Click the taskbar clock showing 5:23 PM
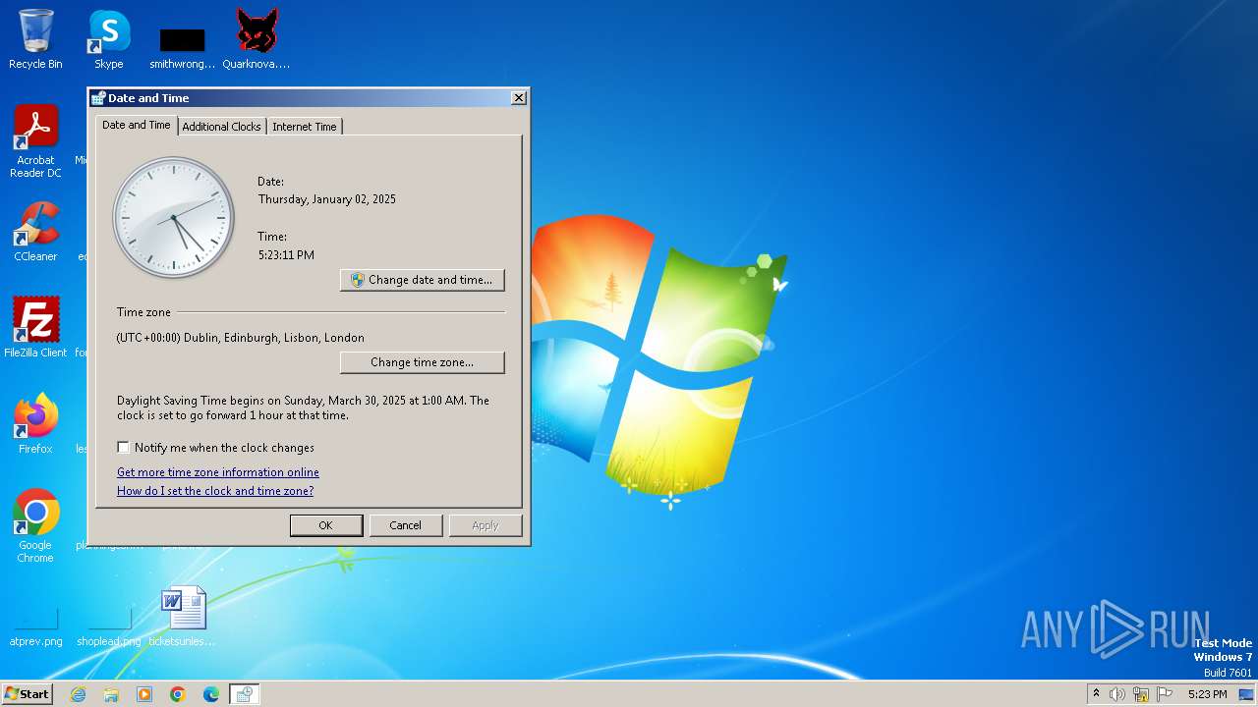1258x707 pixels. click(x=1207, y=694)
